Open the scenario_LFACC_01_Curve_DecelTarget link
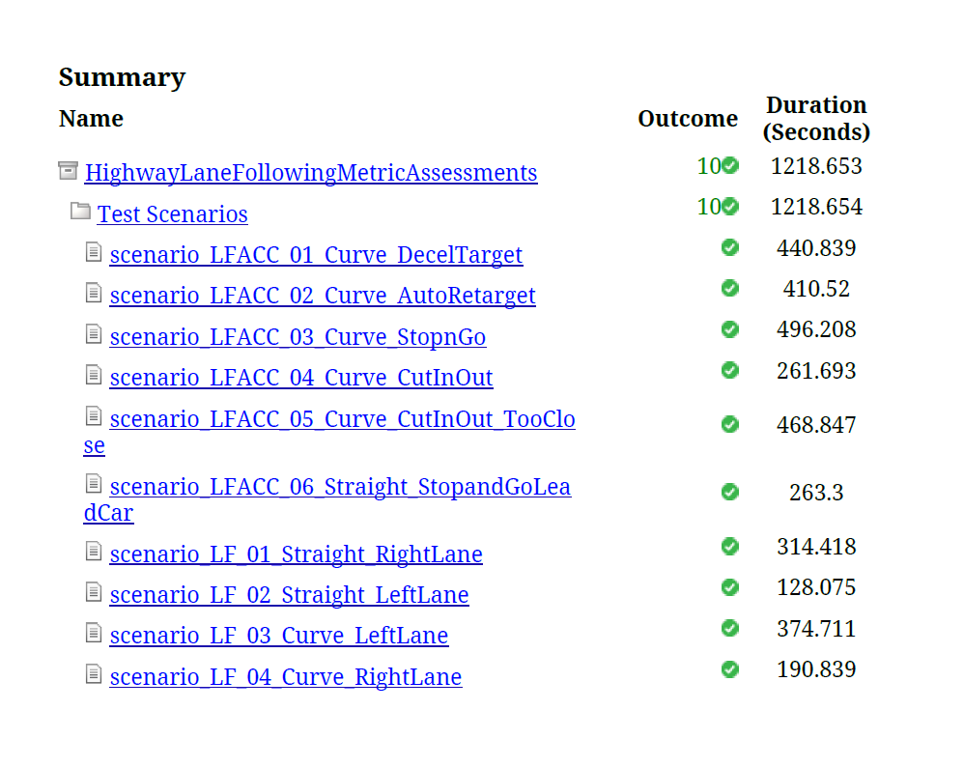 point(316,255)
